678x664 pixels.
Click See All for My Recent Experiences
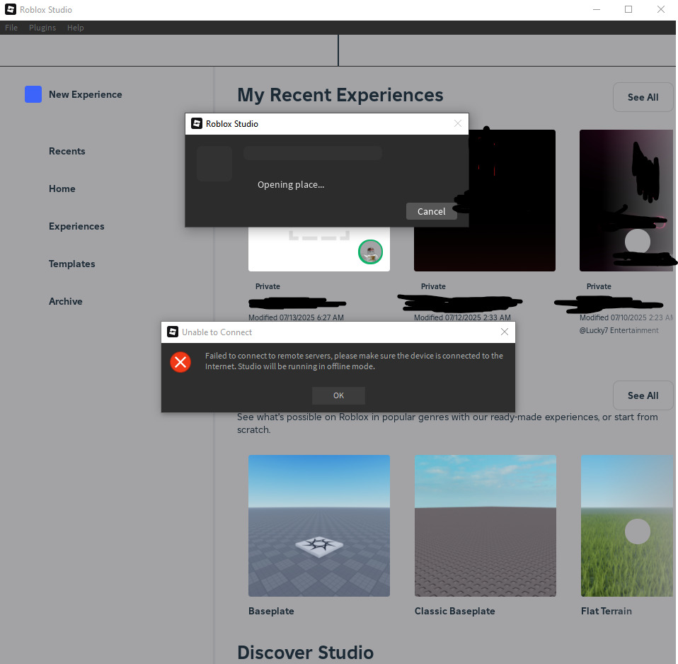pos(643,97)
